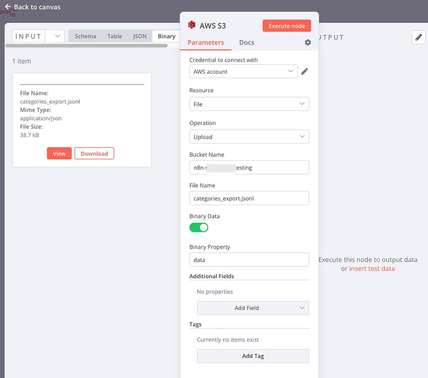
Task: Disable the Binary Data toggle
Action: point(199,227)
